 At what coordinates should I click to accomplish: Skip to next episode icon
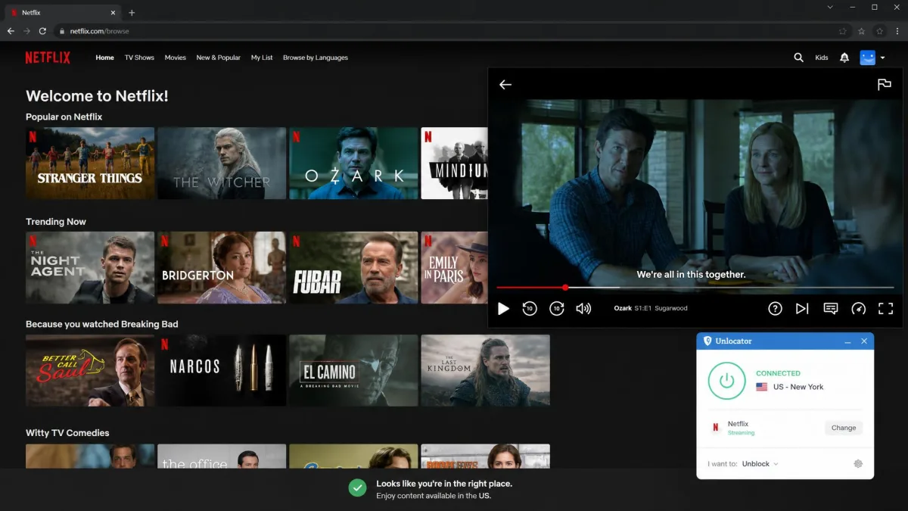pos(802,308)
